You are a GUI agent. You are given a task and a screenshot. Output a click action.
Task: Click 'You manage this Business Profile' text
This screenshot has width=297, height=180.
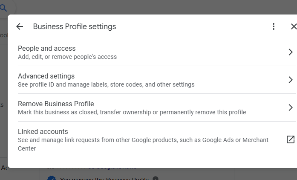(104, 178)
